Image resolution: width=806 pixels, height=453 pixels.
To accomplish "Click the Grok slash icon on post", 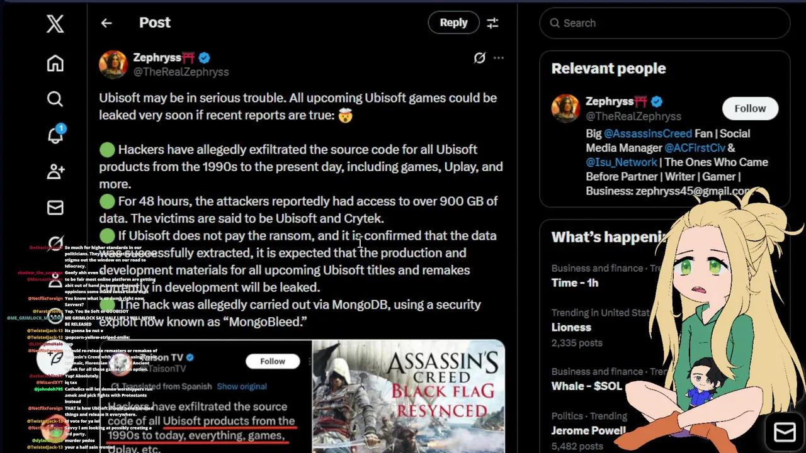I will point(479,58).
